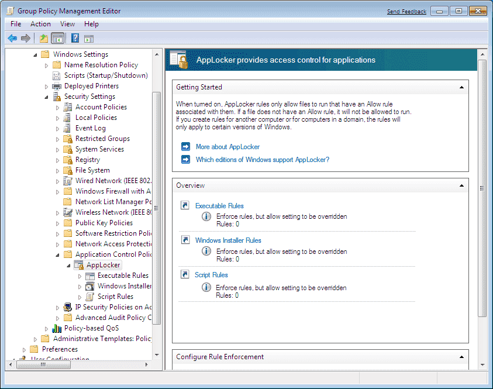The width and height of the screenshot is (493, 389).
Task: Open Windows Installer Rules via its tree icon
Action: [x=89, y=285]
